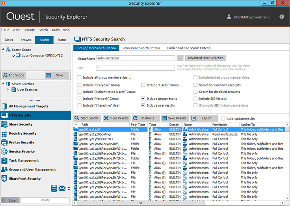Check Include "Network" Group

tap(80, 99)
